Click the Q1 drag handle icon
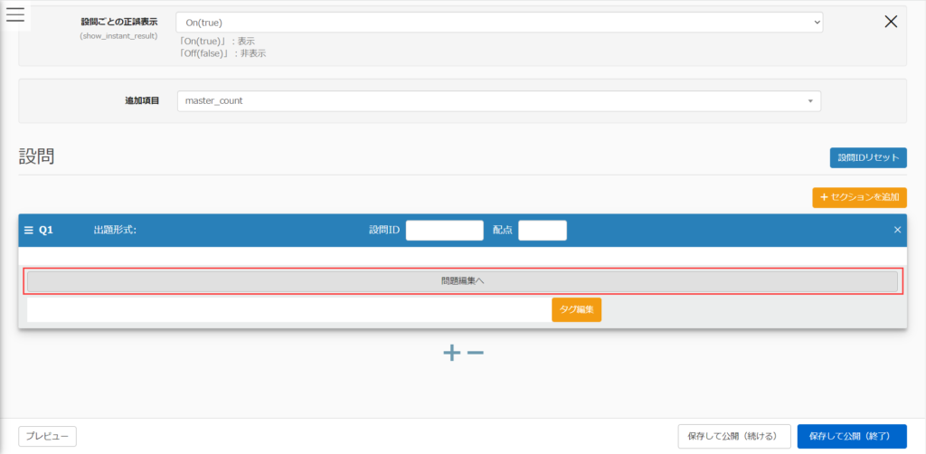The image size is (926, 454). [x=28, y=231]
